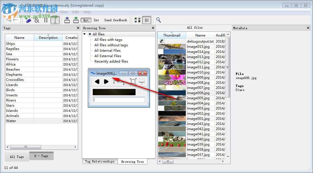Collapse the All files tree node
Screen dimensions: 313x173
85,34
